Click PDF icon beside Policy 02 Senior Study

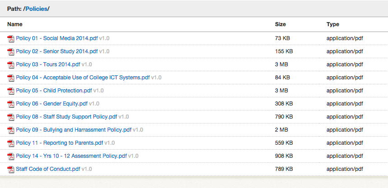coord(11,52)
